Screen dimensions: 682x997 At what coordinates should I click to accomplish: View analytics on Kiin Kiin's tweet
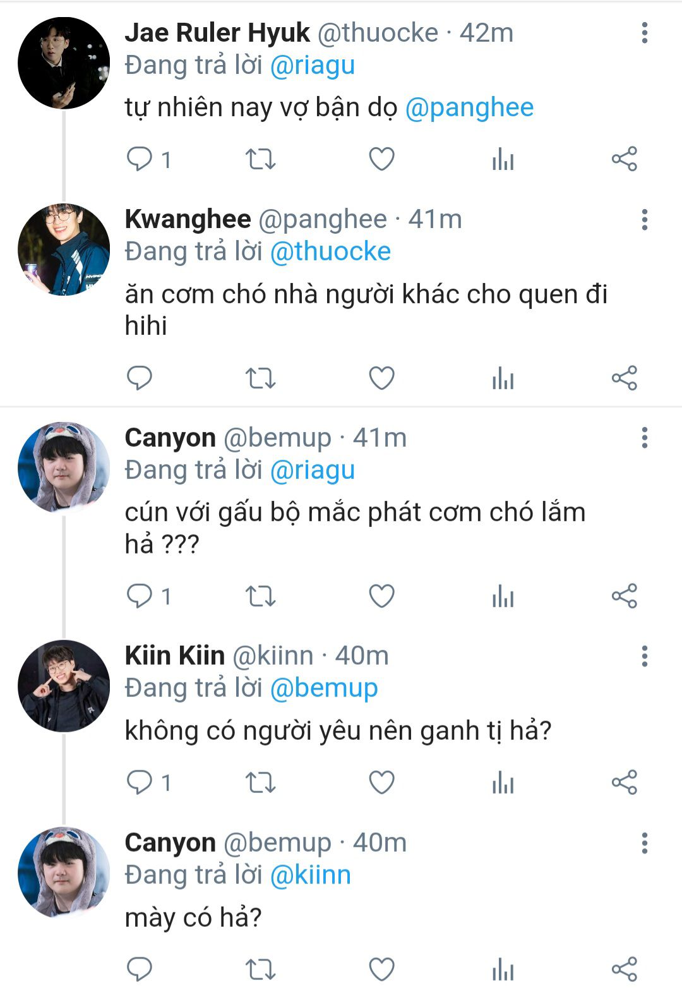[x=503, y=783]
